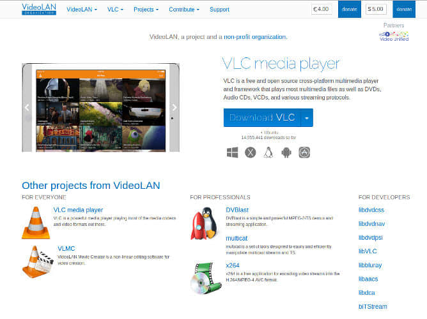Click the DVBlast penguin rocket icon

tap(204, 223)
